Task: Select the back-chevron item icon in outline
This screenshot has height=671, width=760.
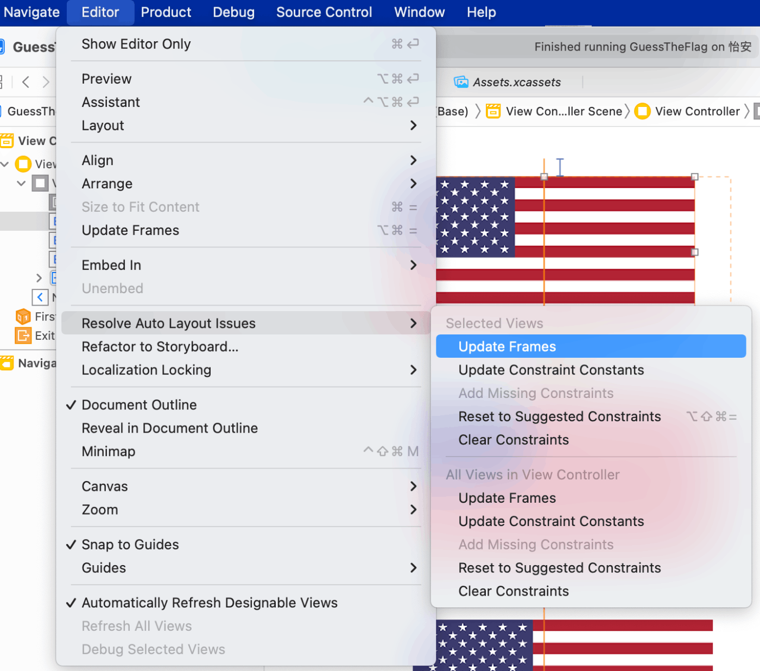Action: click(40, 297)
